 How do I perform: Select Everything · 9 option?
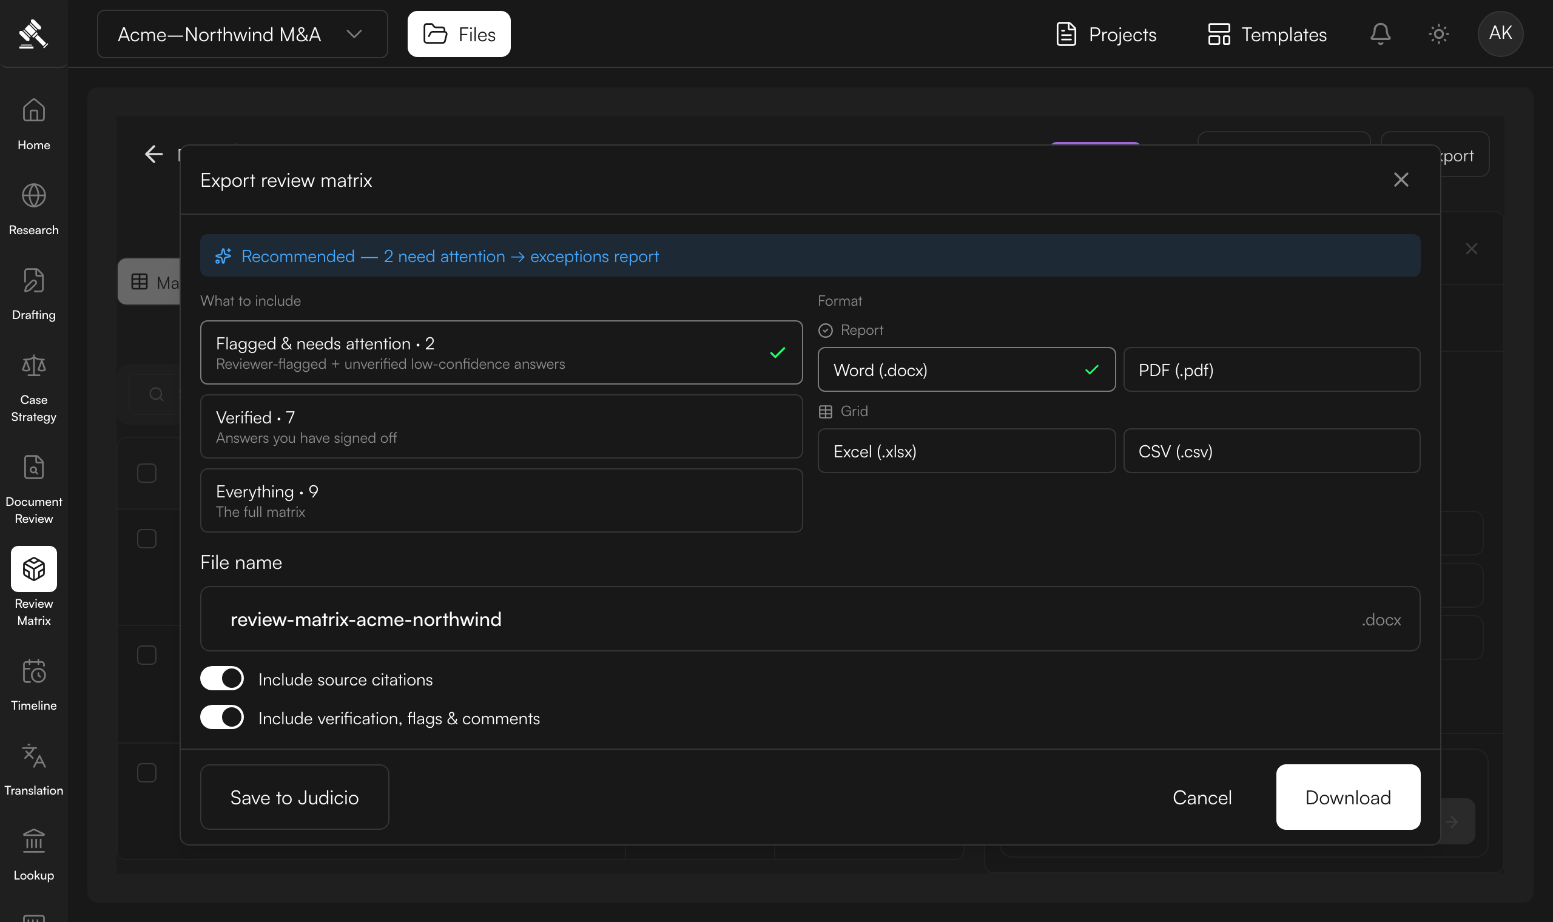[x=501, y=500]
